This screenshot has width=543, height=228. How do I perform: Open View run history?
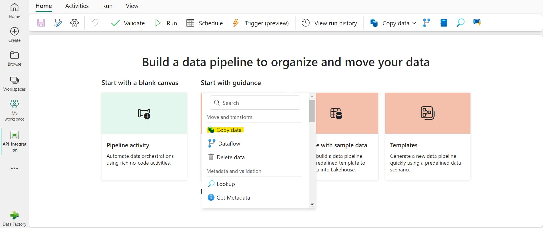tap(329, 23)
